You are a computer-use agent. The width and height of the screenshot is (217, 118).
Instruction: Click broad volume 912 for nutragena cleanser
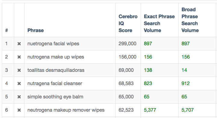coord(186,83)
